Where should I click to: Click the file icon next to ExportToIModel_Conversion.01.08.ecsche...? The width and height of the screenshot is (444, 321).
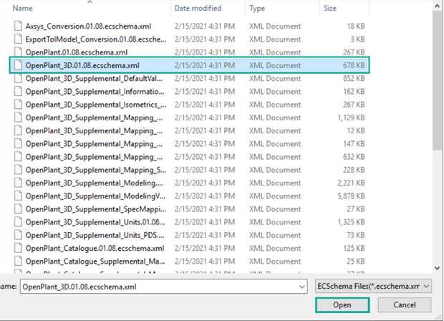pos(18,39)
